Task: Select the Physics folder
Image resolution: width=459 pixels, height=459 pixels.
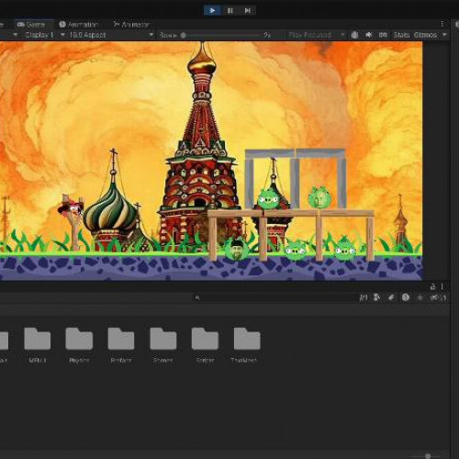Action: click(x=79, y=344)
